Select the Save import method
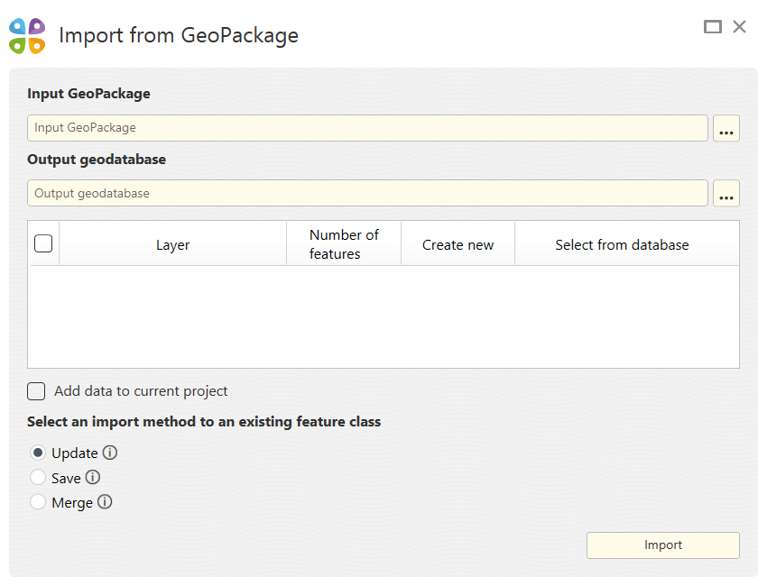This screenshot has height=586, width=767. [38, 477]
